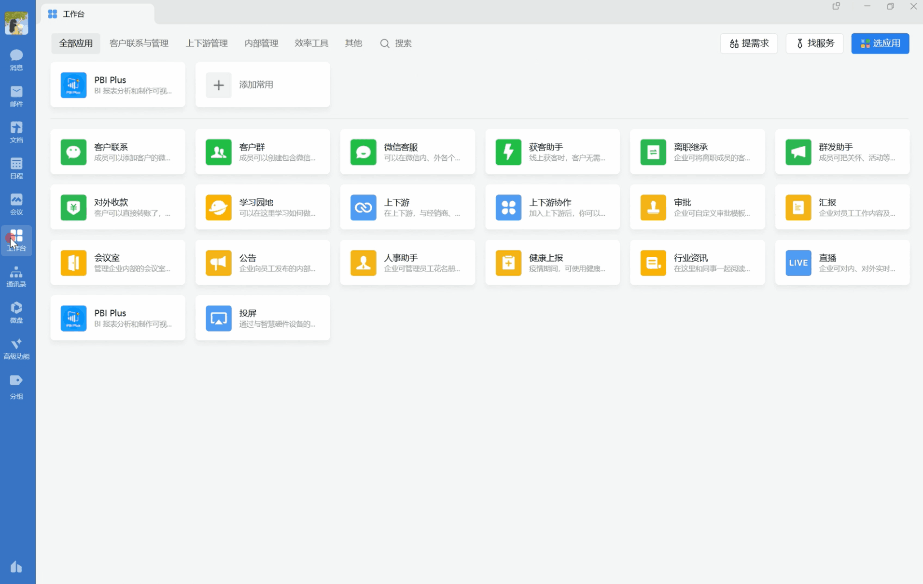Select the 全部应用 tab
923x584 pixels.
76,43
